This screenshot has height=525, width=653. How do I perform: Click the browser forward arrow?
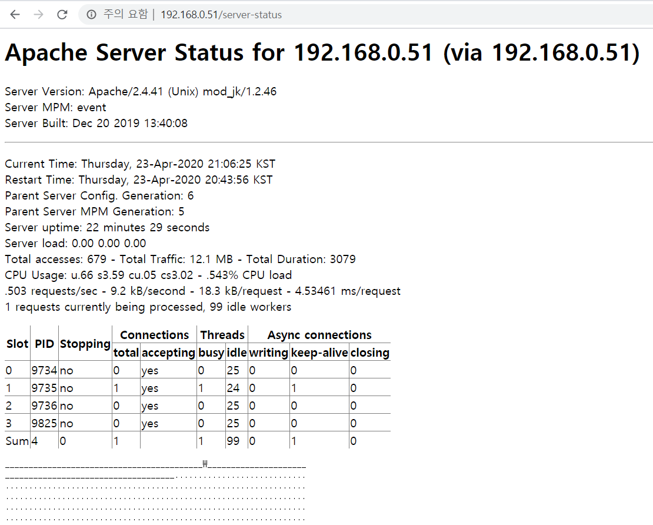coord(39,15)
